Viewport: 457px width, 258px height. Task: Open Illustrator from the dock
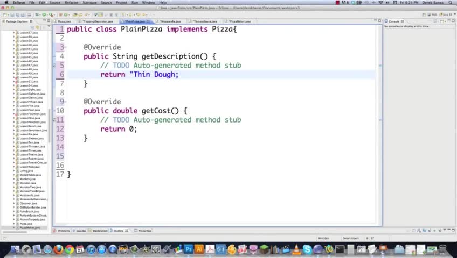point(199,249)
